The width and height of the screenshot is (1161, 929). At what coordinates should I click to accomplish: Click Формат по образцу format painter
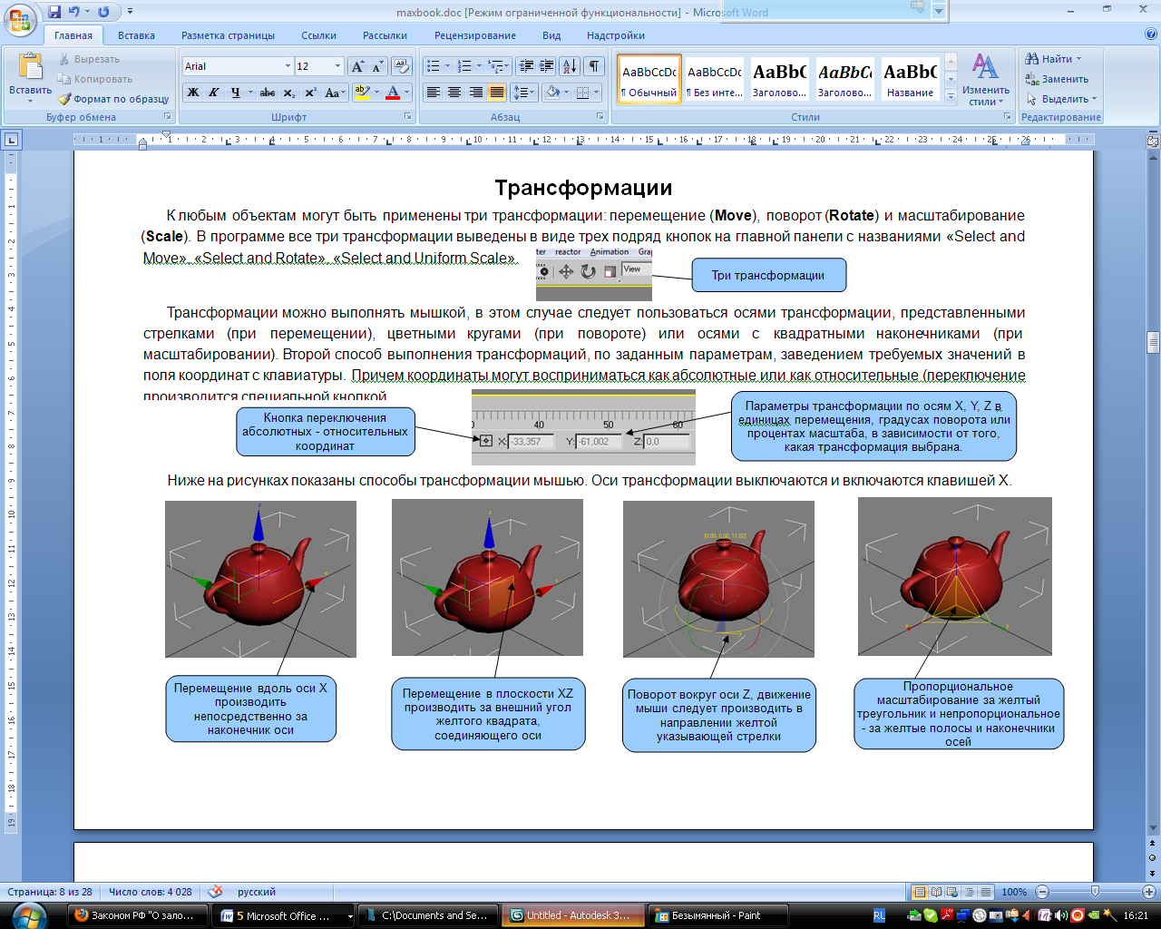114,99
